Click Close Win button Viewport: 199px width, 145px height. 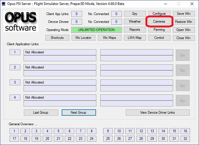point(183,38)
